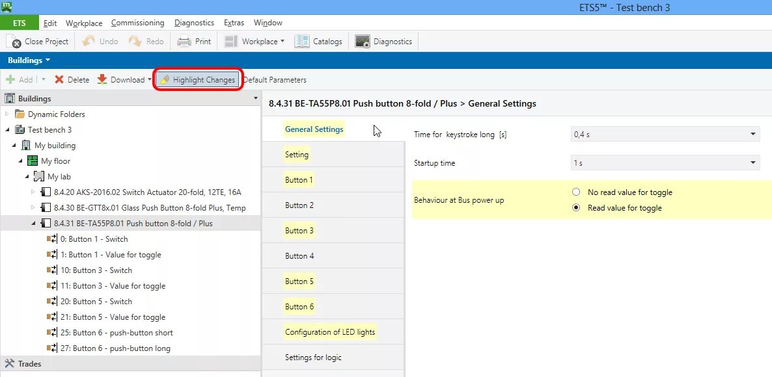Click the red Delete icon
Screen dimensions: 772x377
(59, 80)
